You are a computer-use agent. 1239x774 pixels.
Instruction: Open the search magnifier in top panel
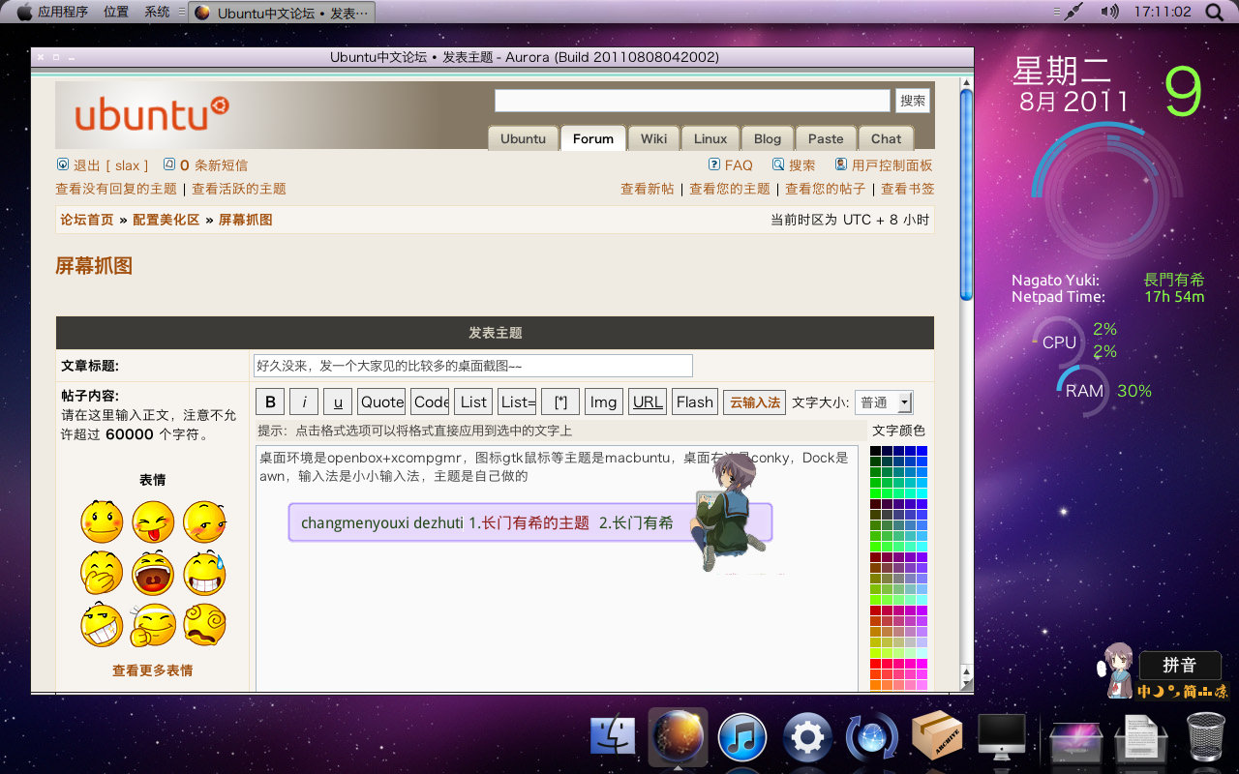coord(1215,13)
